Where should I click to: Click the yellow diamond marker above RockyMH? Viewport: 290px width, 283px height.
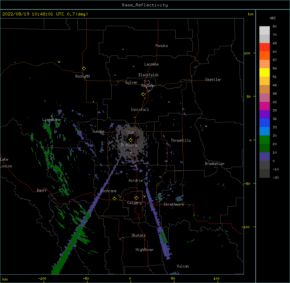(x=84, y=69)
